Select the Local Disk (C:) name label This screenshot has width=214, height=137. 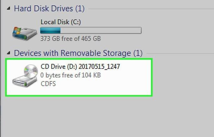(x=61, y=22)
